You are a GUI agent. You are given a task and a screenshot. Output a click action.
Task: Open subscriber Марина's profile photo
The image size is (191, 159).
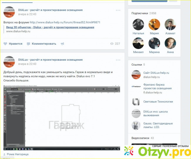(154, 43)
